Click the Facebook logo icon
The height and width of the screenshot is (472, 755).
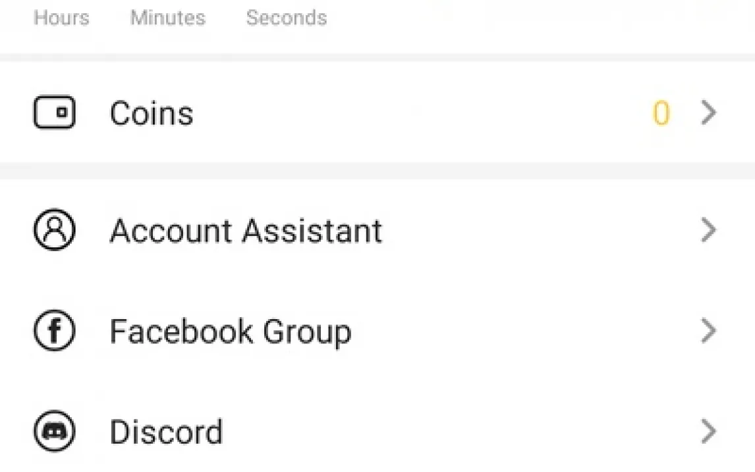[54, 331]
